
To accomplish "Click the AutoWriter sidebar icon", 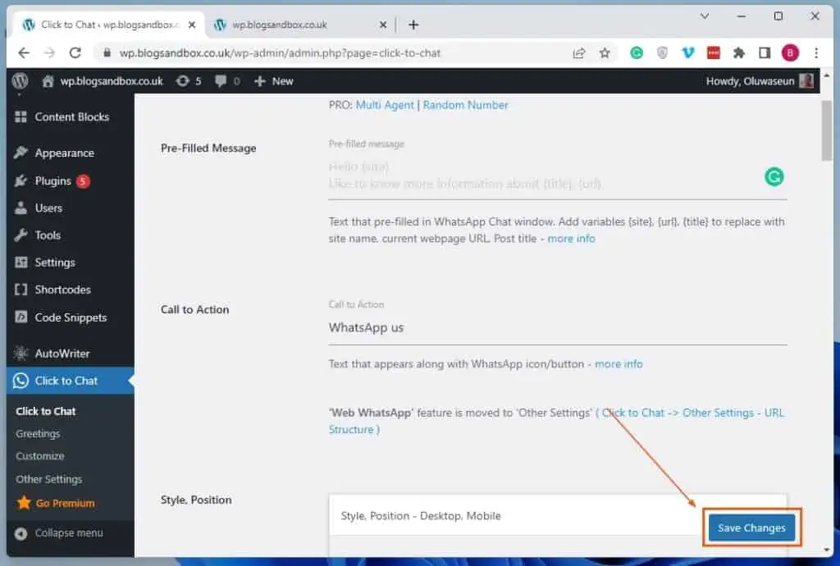I will pyautogui.click(x=23, y=352).
